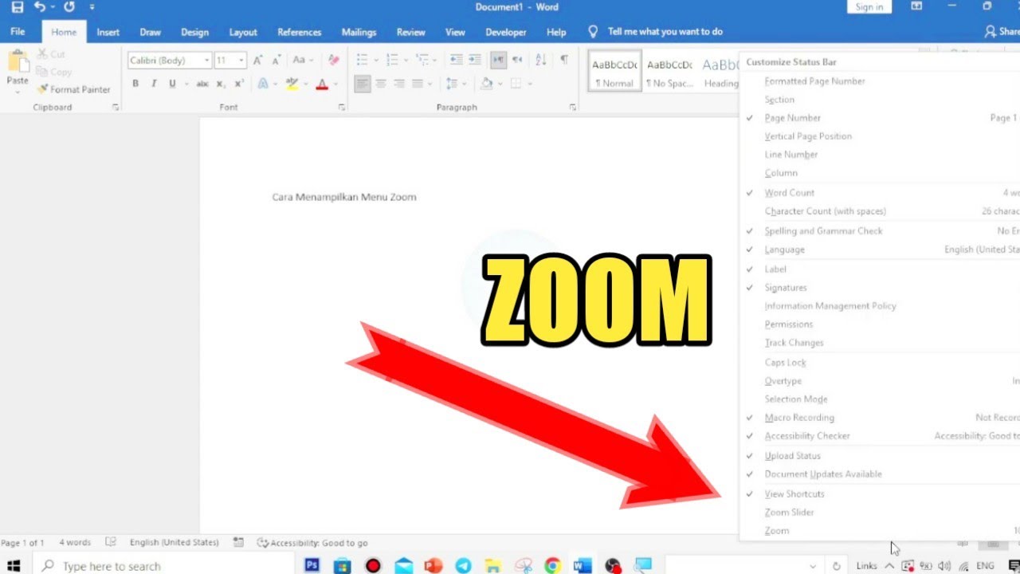Open the Calibri (Body) font name dropdown
1020x574 pixels.
click(207, 61)
